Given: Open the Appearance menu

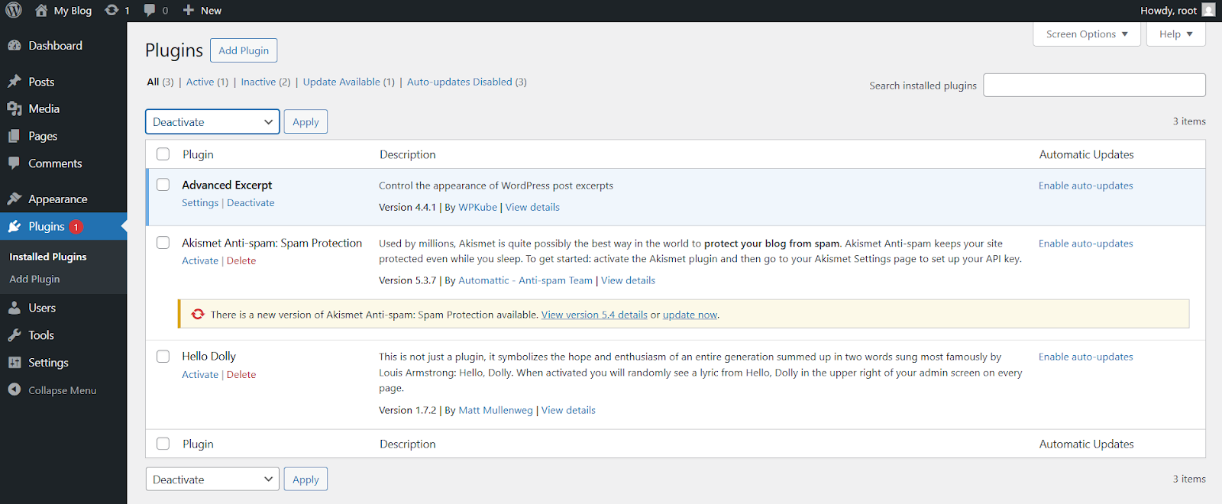Looking at the screenshot, I should pyautogui.click(x=58, y=199).
